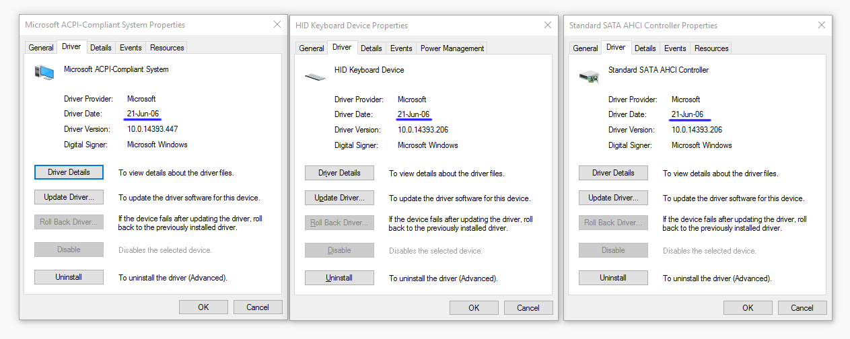Select Driver tab in ACPI-Compliant System Properties
The width and height of the screenshot is (850, 339).
point(71,46)
